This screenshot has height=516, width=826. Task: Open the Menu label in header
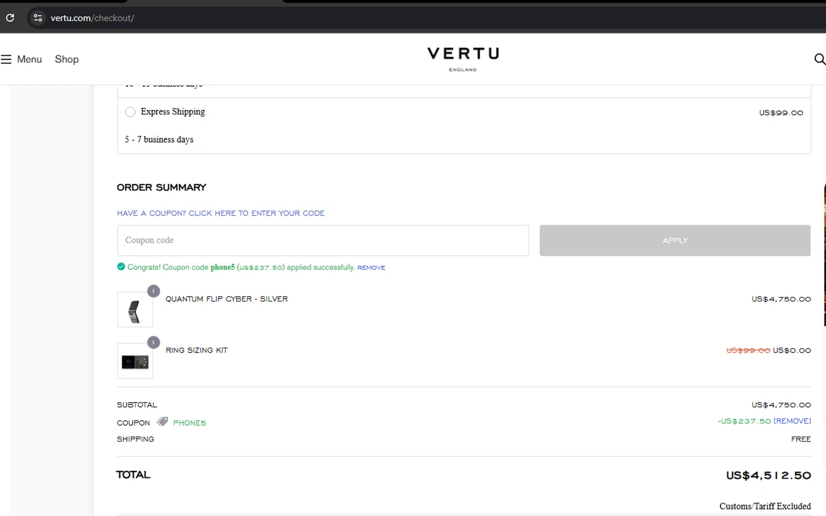[29, 59]
